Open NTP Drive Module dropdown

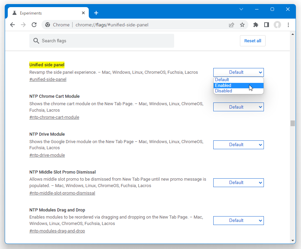(x=239, y=145)
